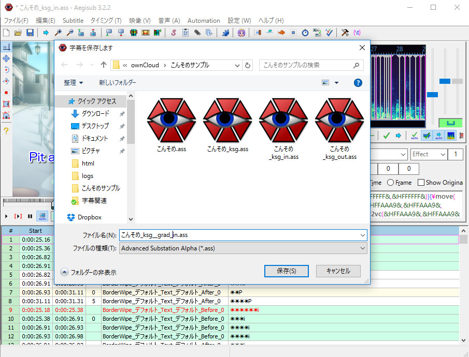
Task: Adjust the audio volume slider
Action: (457, 81)
